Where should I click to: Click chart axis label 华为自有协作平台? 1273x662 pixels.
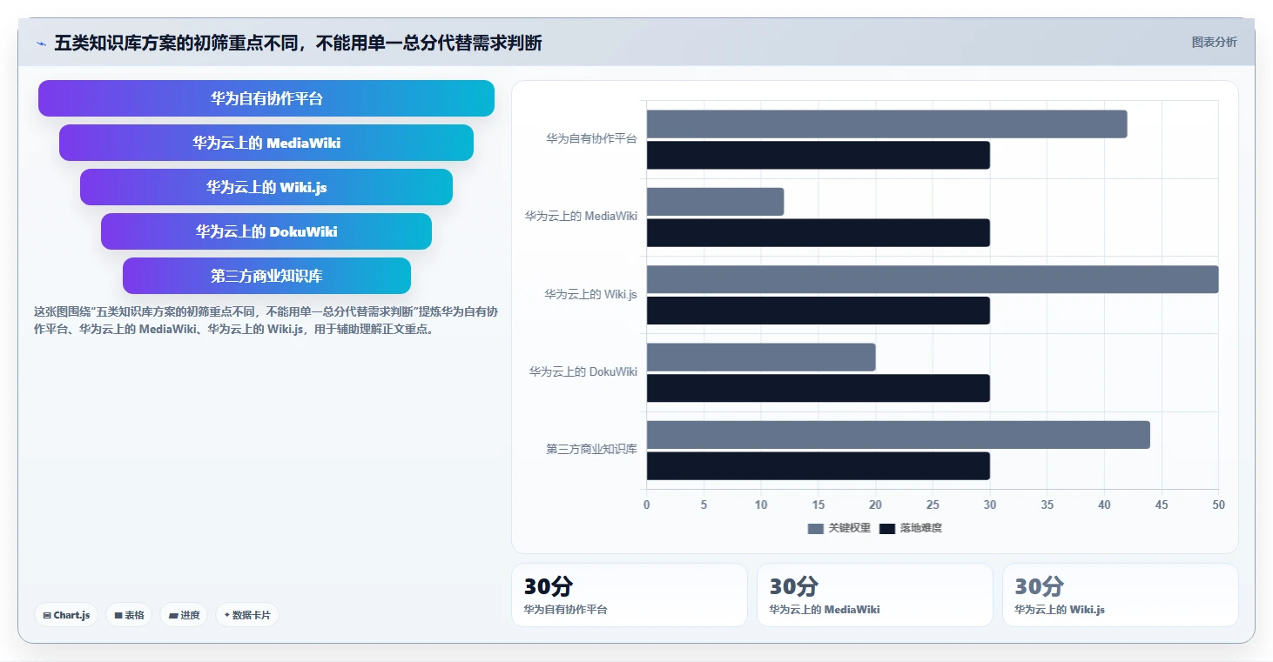coord(592,138)
